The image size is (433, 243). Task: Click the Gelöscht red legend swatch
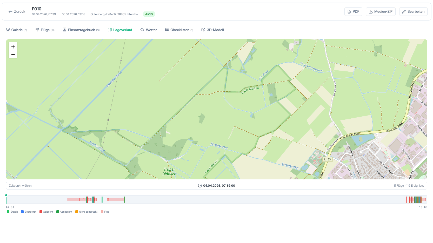click(x=41, y=212)
